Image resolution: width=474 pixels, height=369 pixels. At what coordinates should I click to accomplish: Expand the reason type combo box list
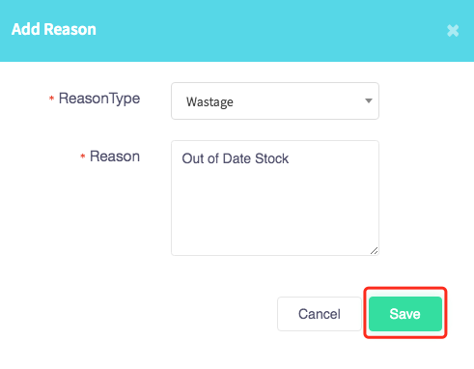tap(275, 101)
